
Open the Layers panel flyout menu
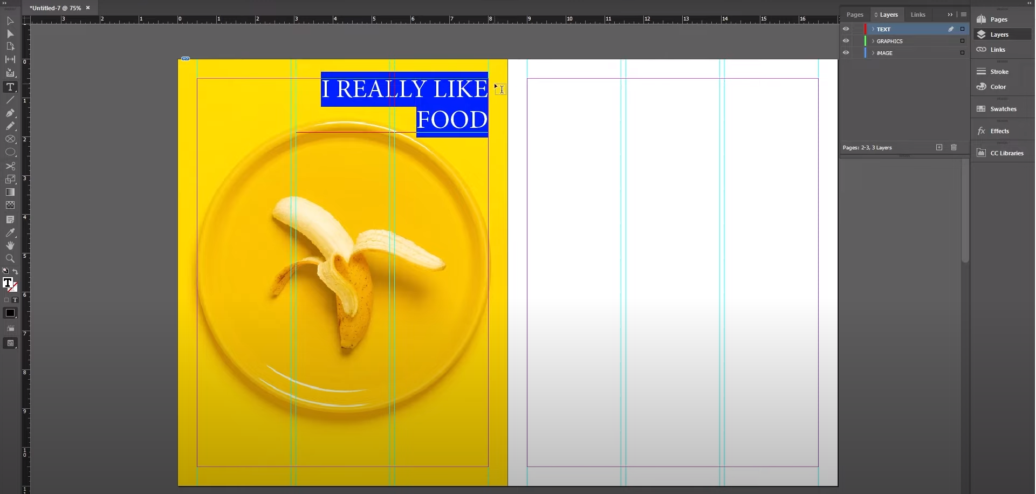pos(964,15)
